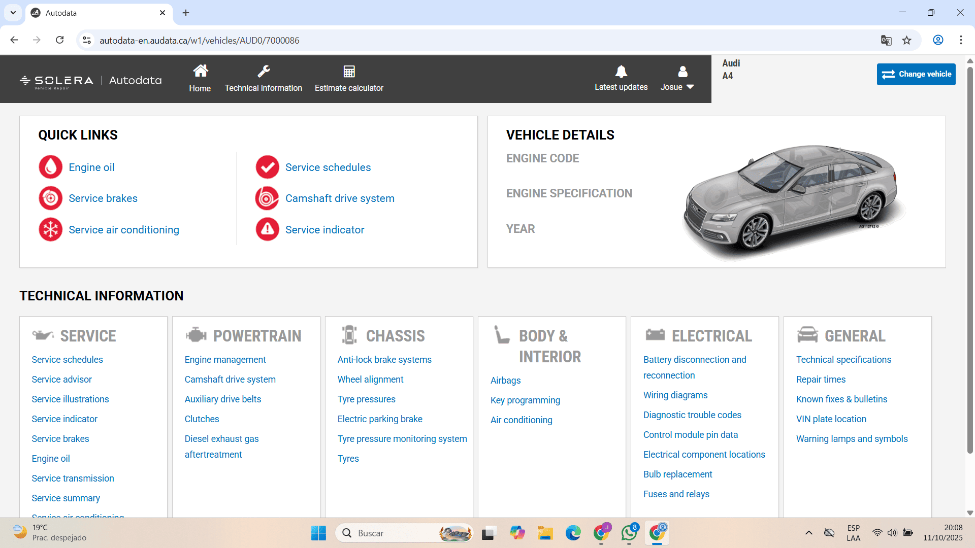The width and height of the screenshot is (975, 548).
Task: Click the Camshaft drive system icon
Action: [267, 198]
